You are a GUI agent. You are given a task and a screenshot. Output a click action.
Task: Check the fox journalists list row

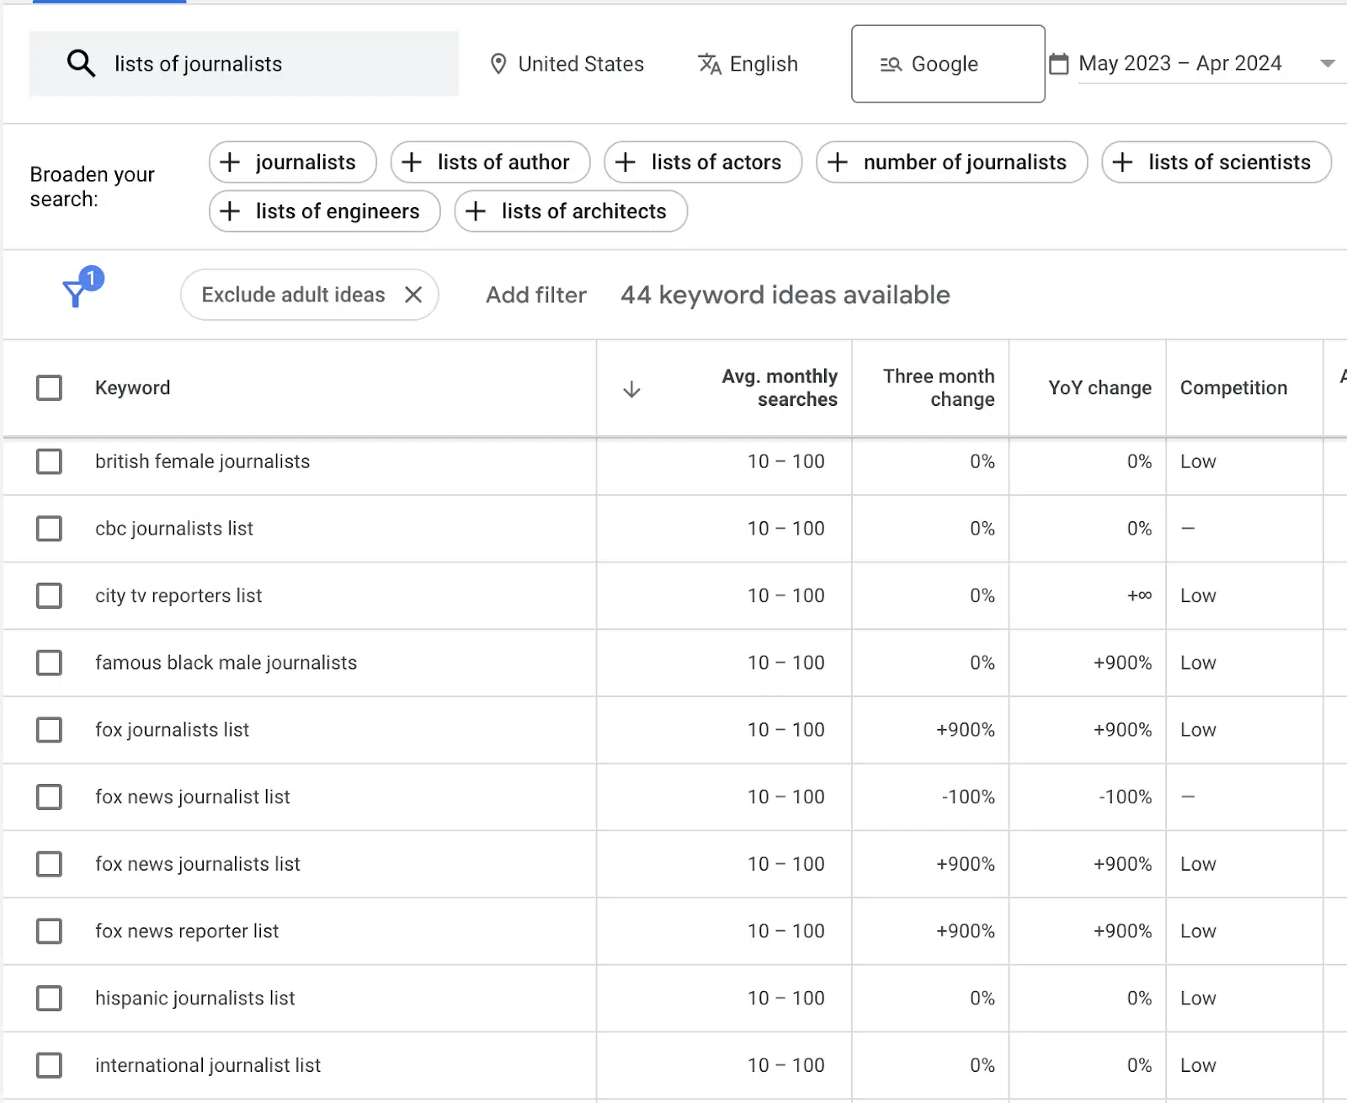click(49, 730)
